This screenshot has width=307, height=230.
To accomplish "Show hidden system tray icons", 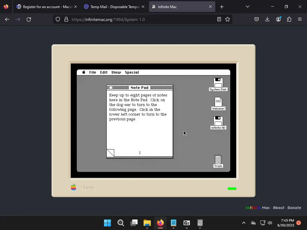I will pyautogui.click(x=244, y=223).
